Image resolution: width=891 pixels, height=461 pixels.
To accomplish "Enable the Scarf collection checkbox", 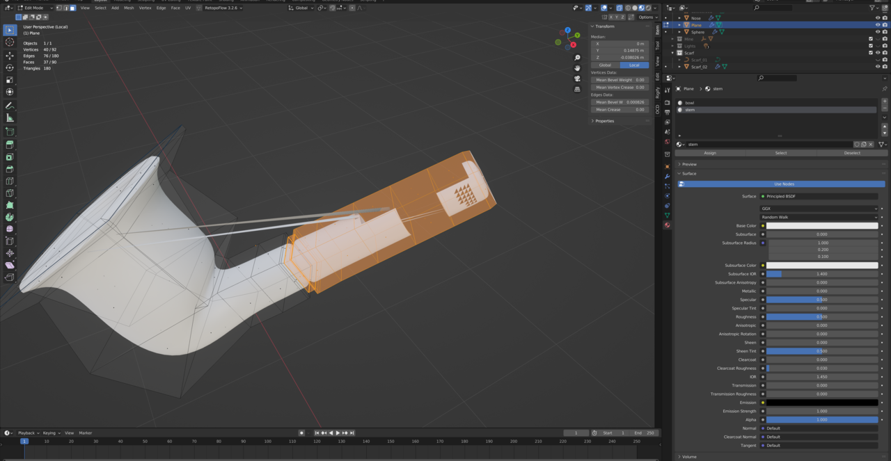I will coord(871,53).
